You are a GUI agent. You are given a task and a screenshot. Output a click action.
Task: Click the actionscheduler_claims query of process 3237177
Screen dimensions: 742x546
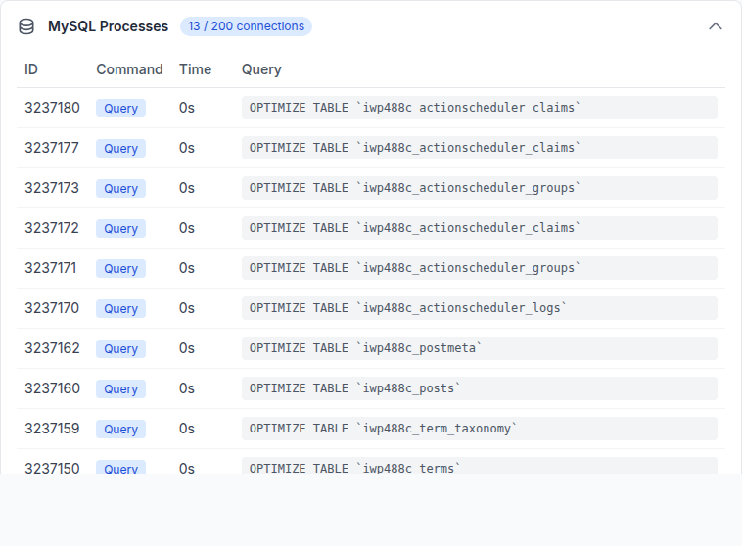480,148
